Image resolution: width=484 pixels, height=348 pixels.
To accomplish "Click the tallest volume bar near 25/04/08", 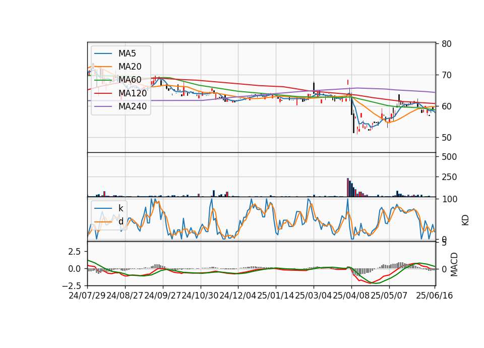I will click(x=348, y=188).
